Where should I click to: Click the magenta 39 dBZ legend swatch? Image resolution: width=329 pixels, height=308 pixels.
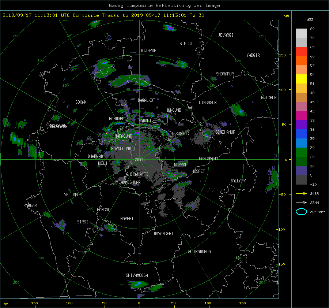pos(301,115)
